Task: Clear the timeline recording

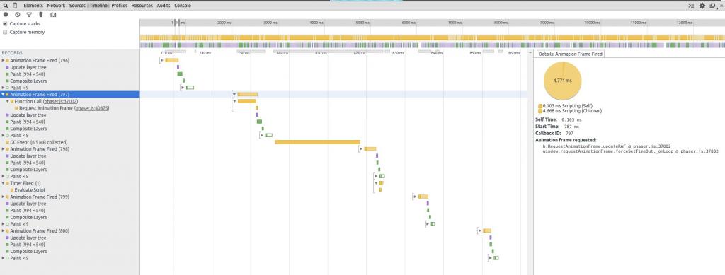Action: [17, 15]
